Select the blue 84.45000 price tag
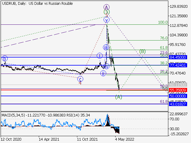This screenshot has width=191, height=143. [x=178, y=57]
